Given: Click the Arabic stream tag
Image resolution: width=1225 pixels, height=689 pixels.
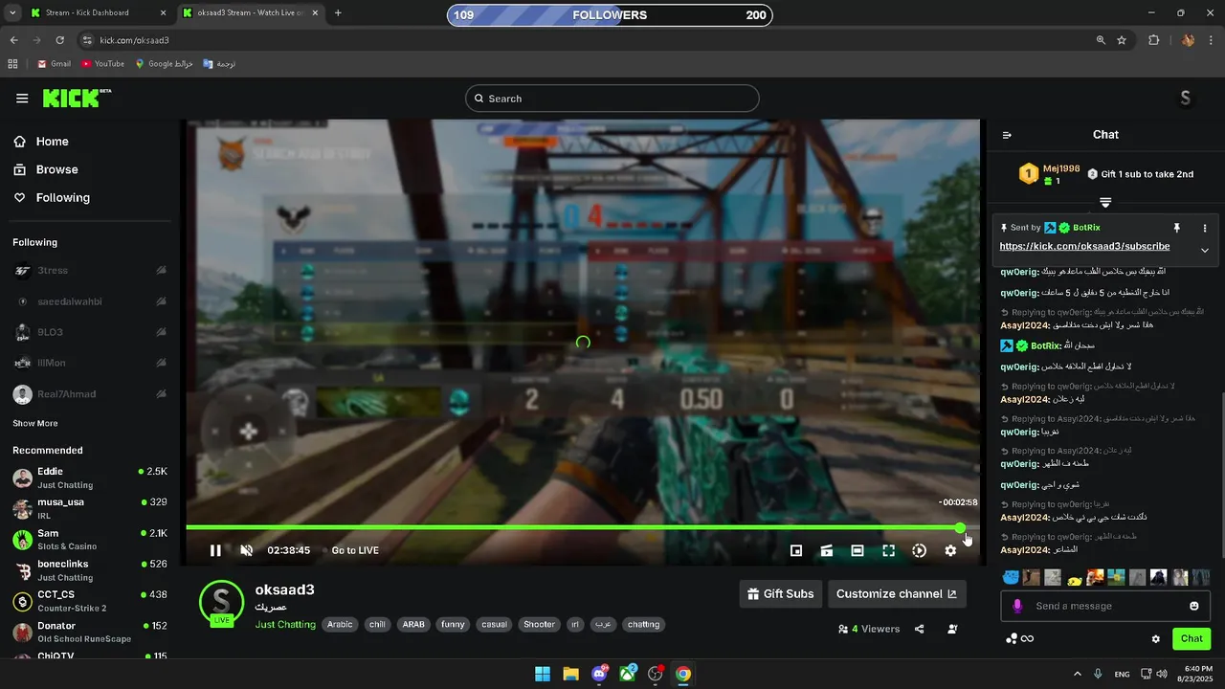Looking at the screenshot, I should tap(340, 625).
